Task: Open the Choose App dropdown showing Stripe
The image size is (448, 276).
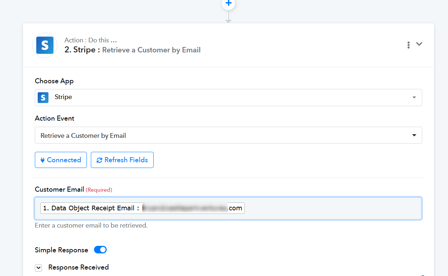Action: (228, 97)
